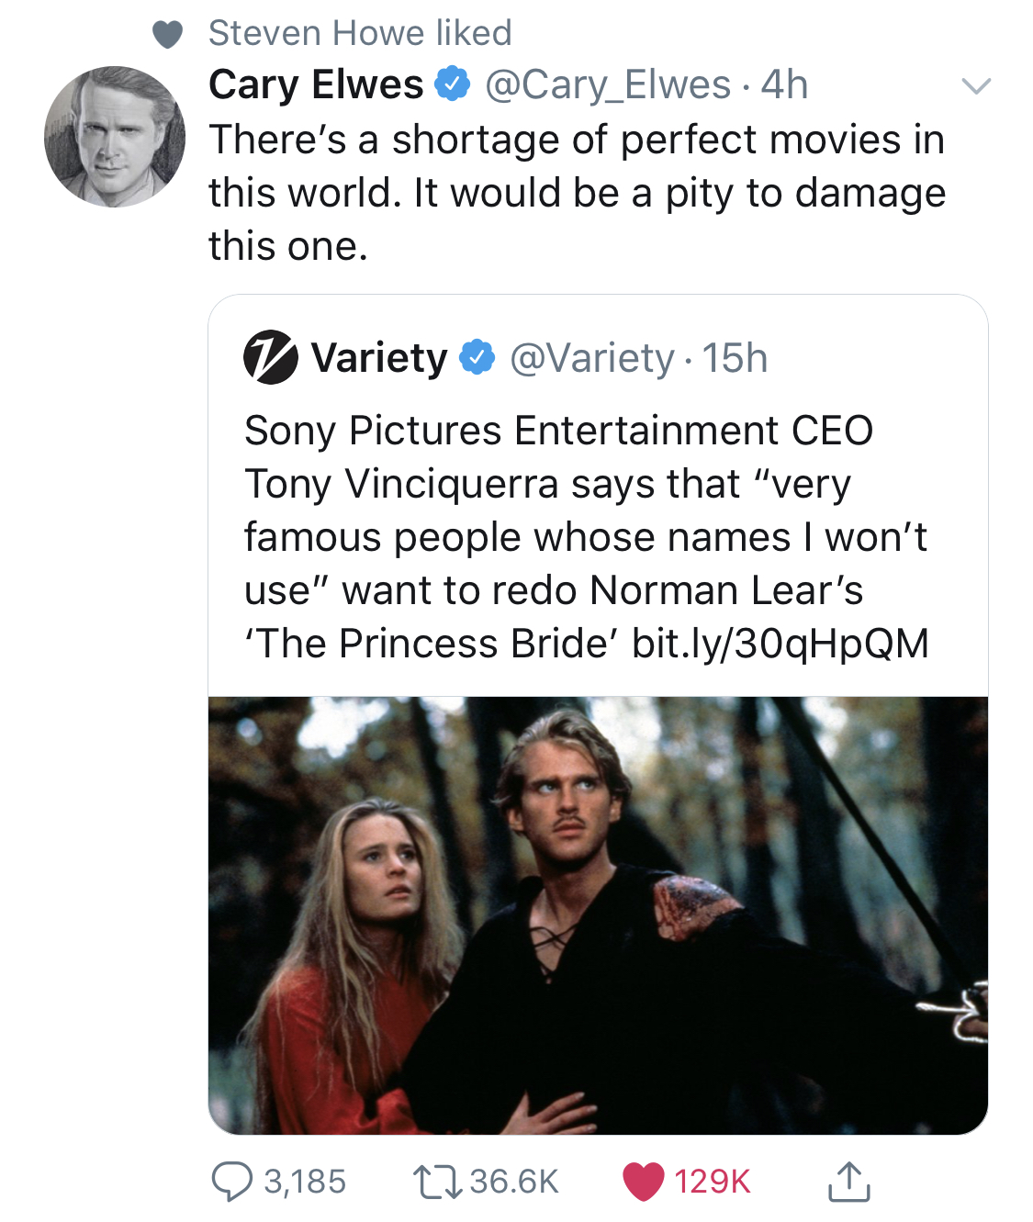1033x1222 pixels.
Task: Open the bit.ly/30qHpQM link
Action: click(x=780, y=644)
